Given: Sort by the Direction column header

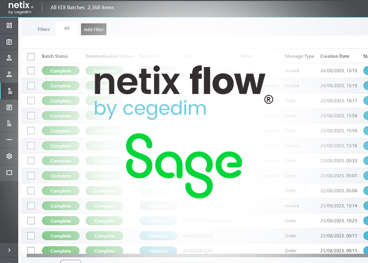Looking at the screenshot, I should click(149, 56).
